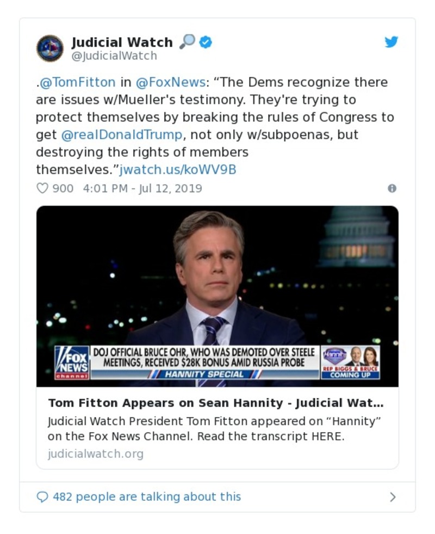This screenshot has height=534, width=435.
Task: Click the Judicial Watch profile avatar
Action: coord(50,48)
